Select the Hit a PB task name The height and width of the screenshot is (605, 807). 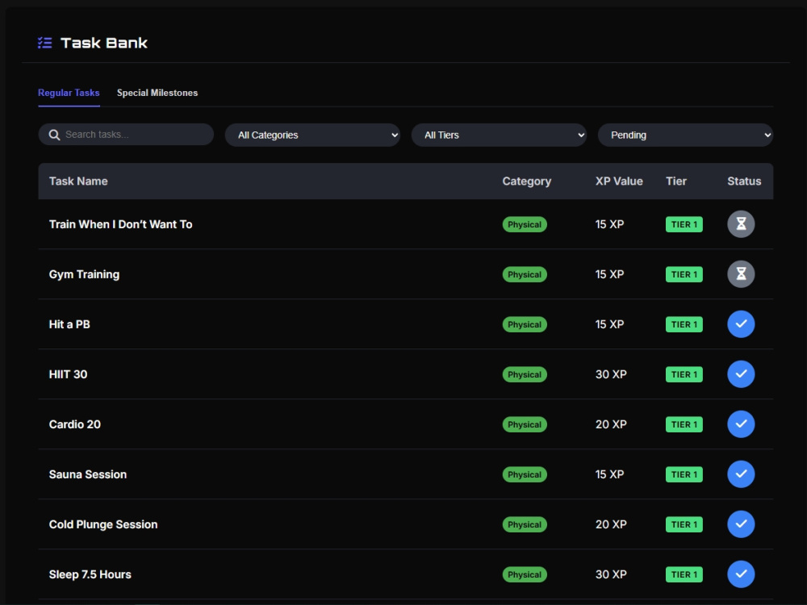coord(69,324)
